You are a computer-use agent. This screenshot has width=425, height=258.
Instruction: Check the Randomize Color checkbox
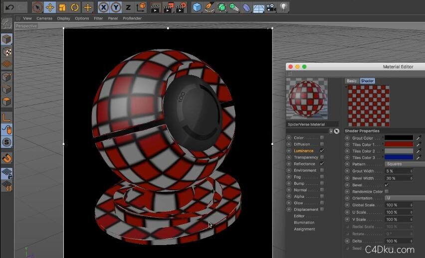pyautogui.click(x=387, y=191)
